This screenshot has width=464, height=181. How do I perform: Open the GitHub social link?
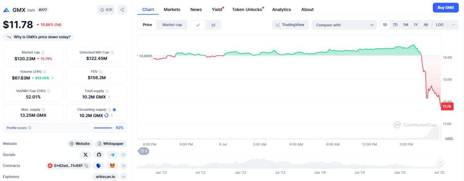[x=99, y=155]
